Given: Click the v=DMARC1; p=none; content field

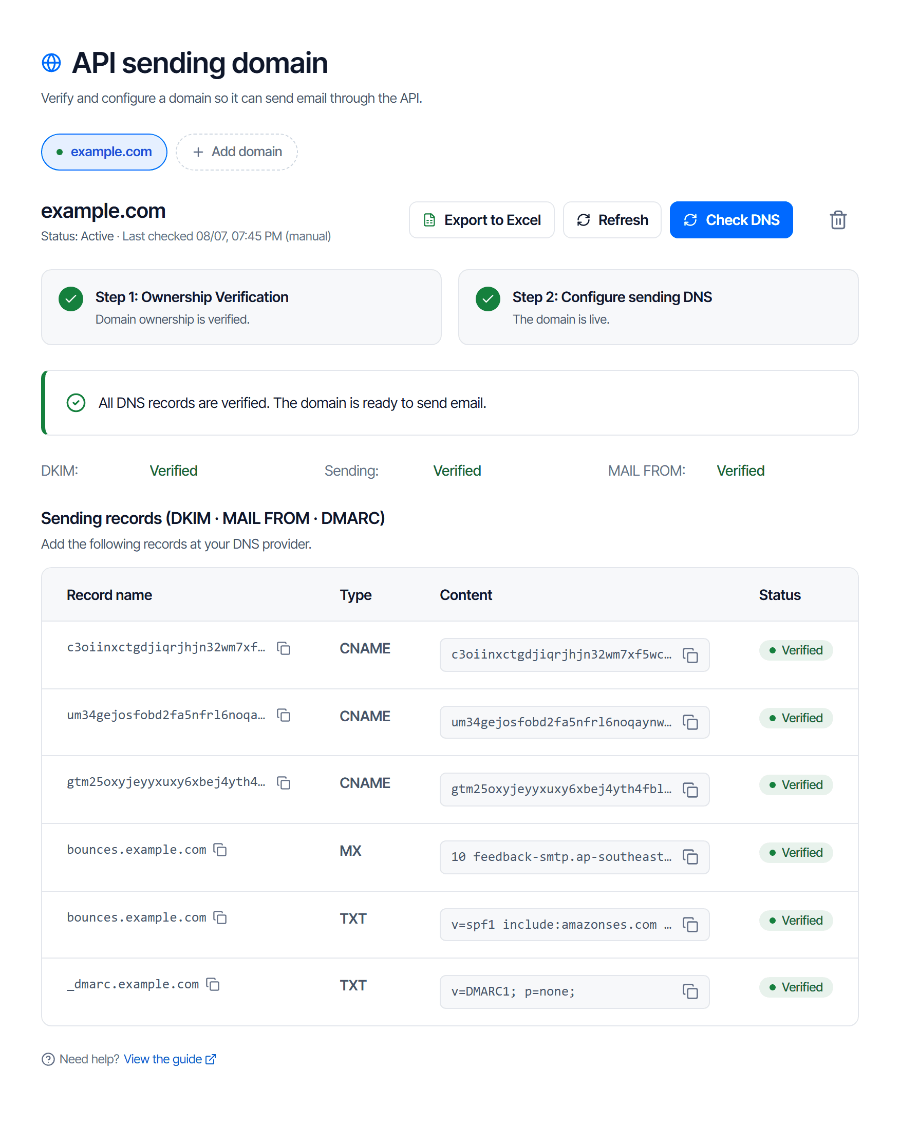Looking at the screenshot, I should tap(574, 991).
